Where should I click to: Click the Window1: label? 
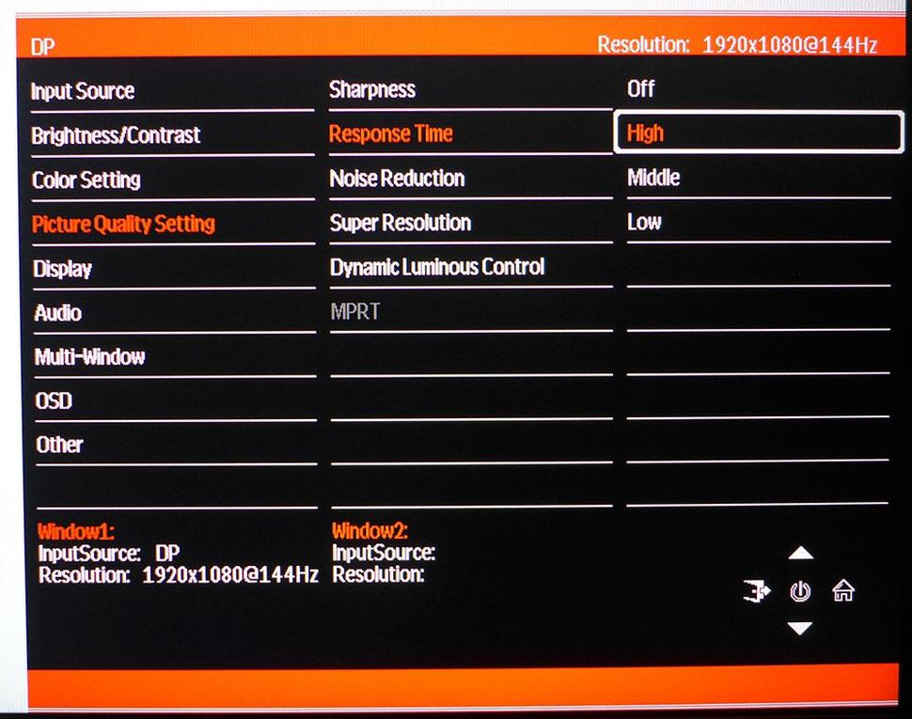pos(75,531)
